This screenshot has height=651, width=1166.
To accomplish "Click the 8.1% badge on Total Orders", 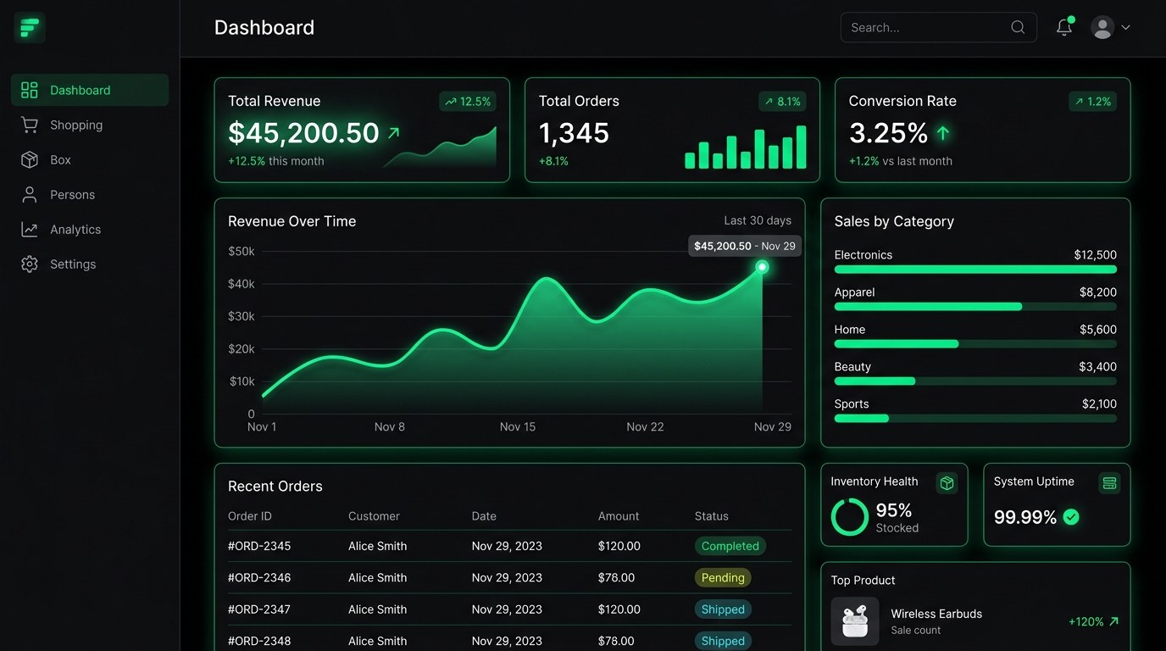I will (x=782, y=102).
